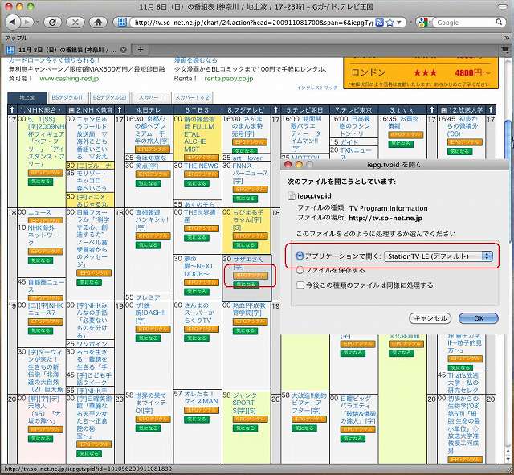Open a new tab with plus button

141,50
